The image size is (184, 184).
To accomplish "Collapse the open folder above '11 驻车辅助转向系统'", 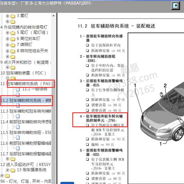I will pyautogui.click(x=7, y=78).
